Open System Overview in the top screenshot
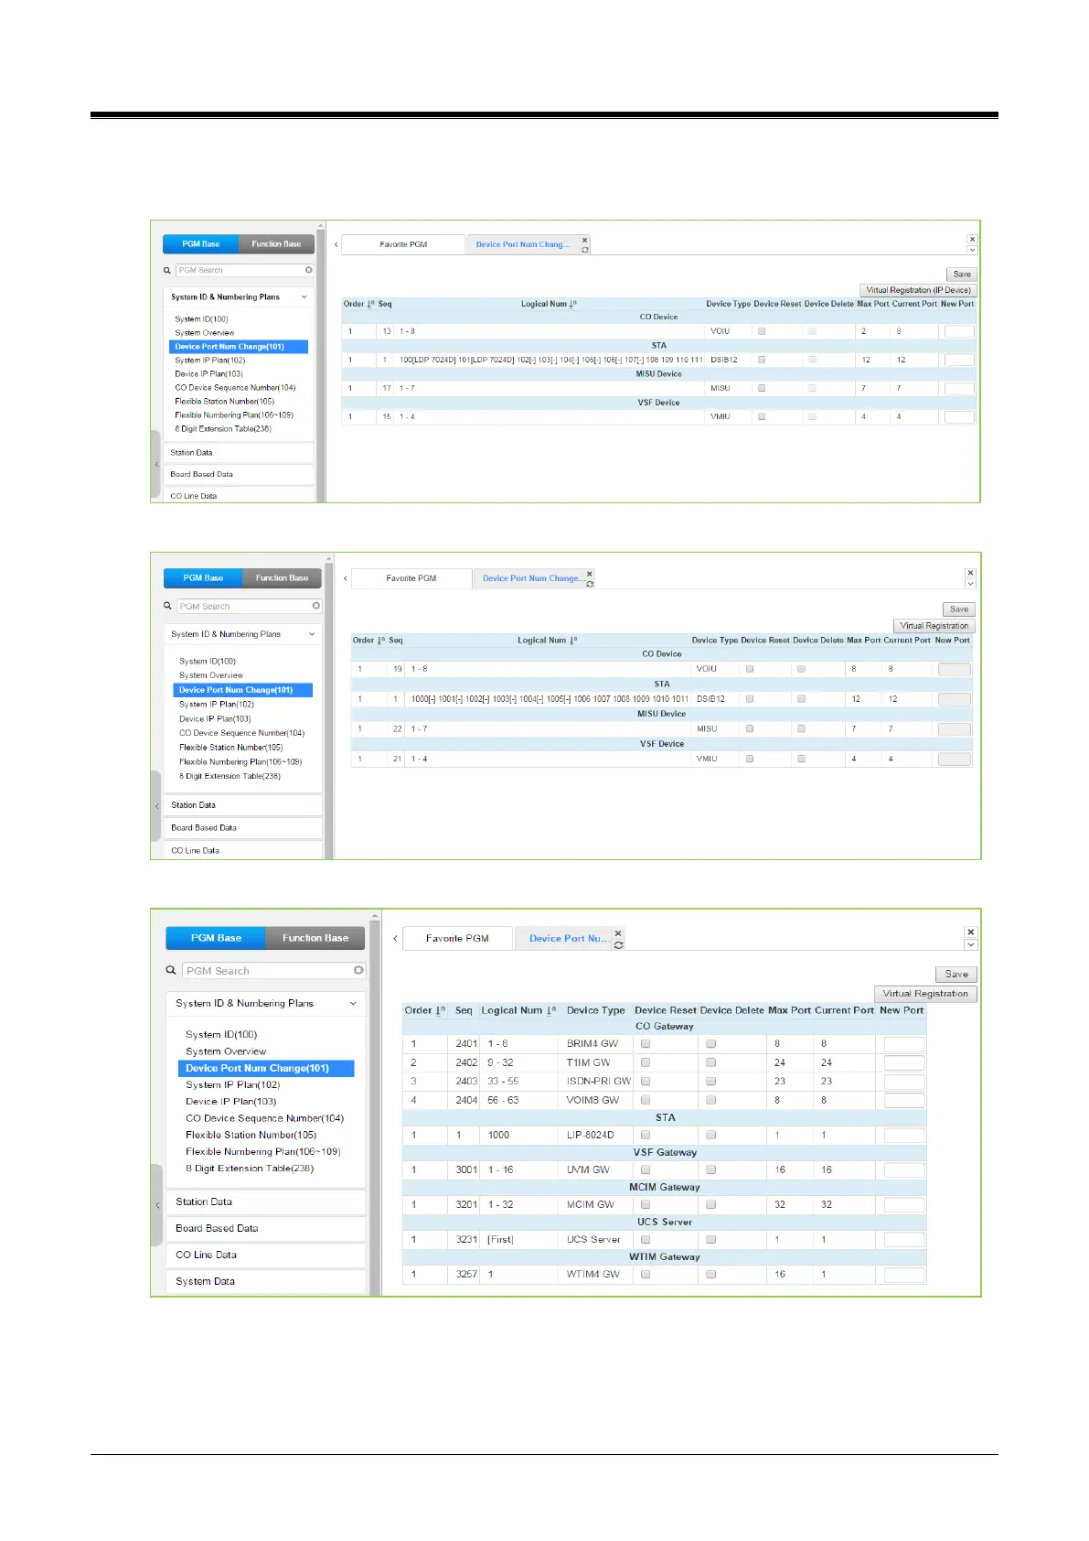 [x=204, y=333]
